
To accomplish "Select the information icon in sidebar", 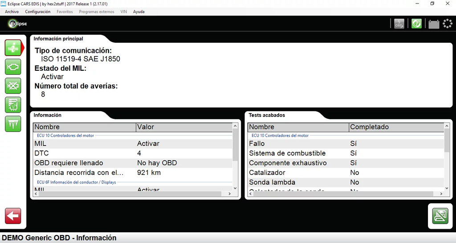I will pos(13,48).
